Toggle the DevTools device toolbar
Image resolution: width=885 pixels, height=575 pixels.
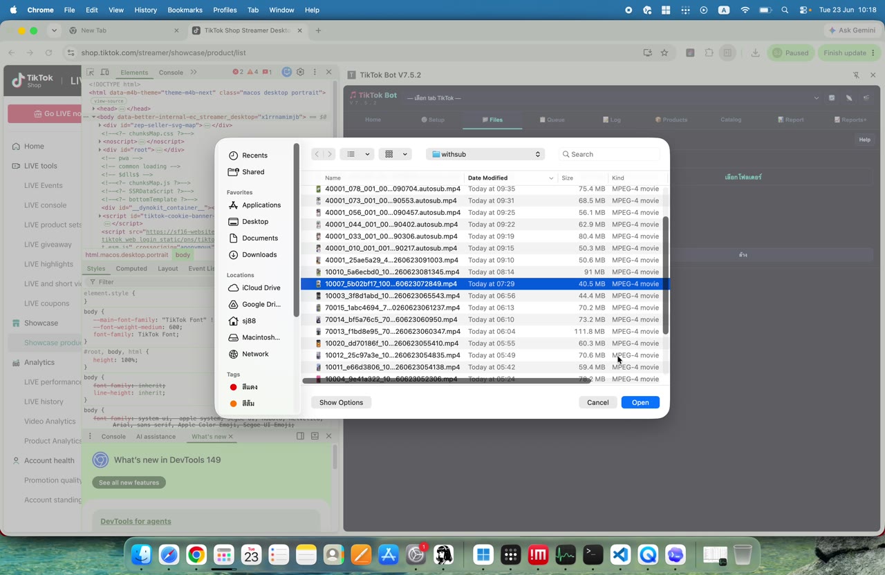point(105,72)
